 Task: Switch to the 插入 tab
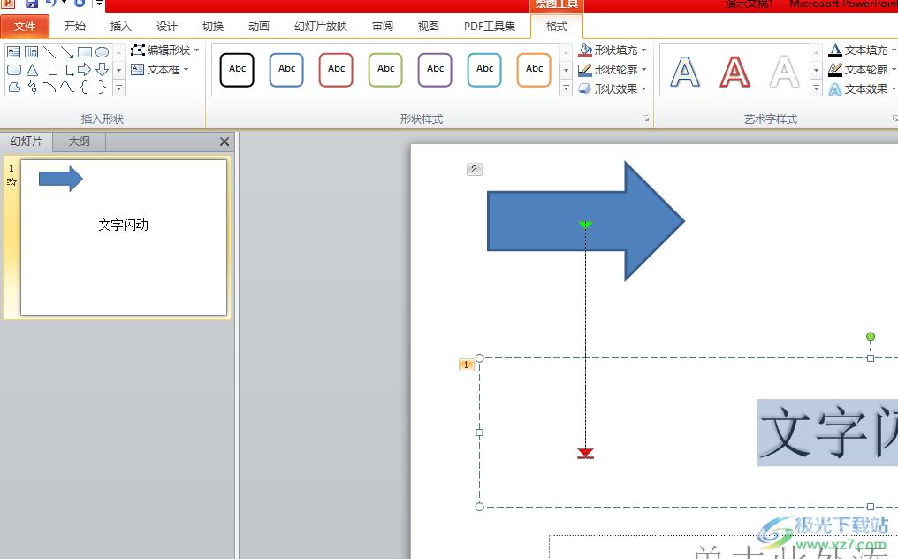click(120, 27)
